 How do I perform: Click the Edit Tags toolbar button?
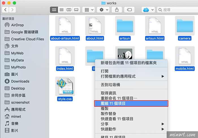pyautogui.click(x=129, y=10)
